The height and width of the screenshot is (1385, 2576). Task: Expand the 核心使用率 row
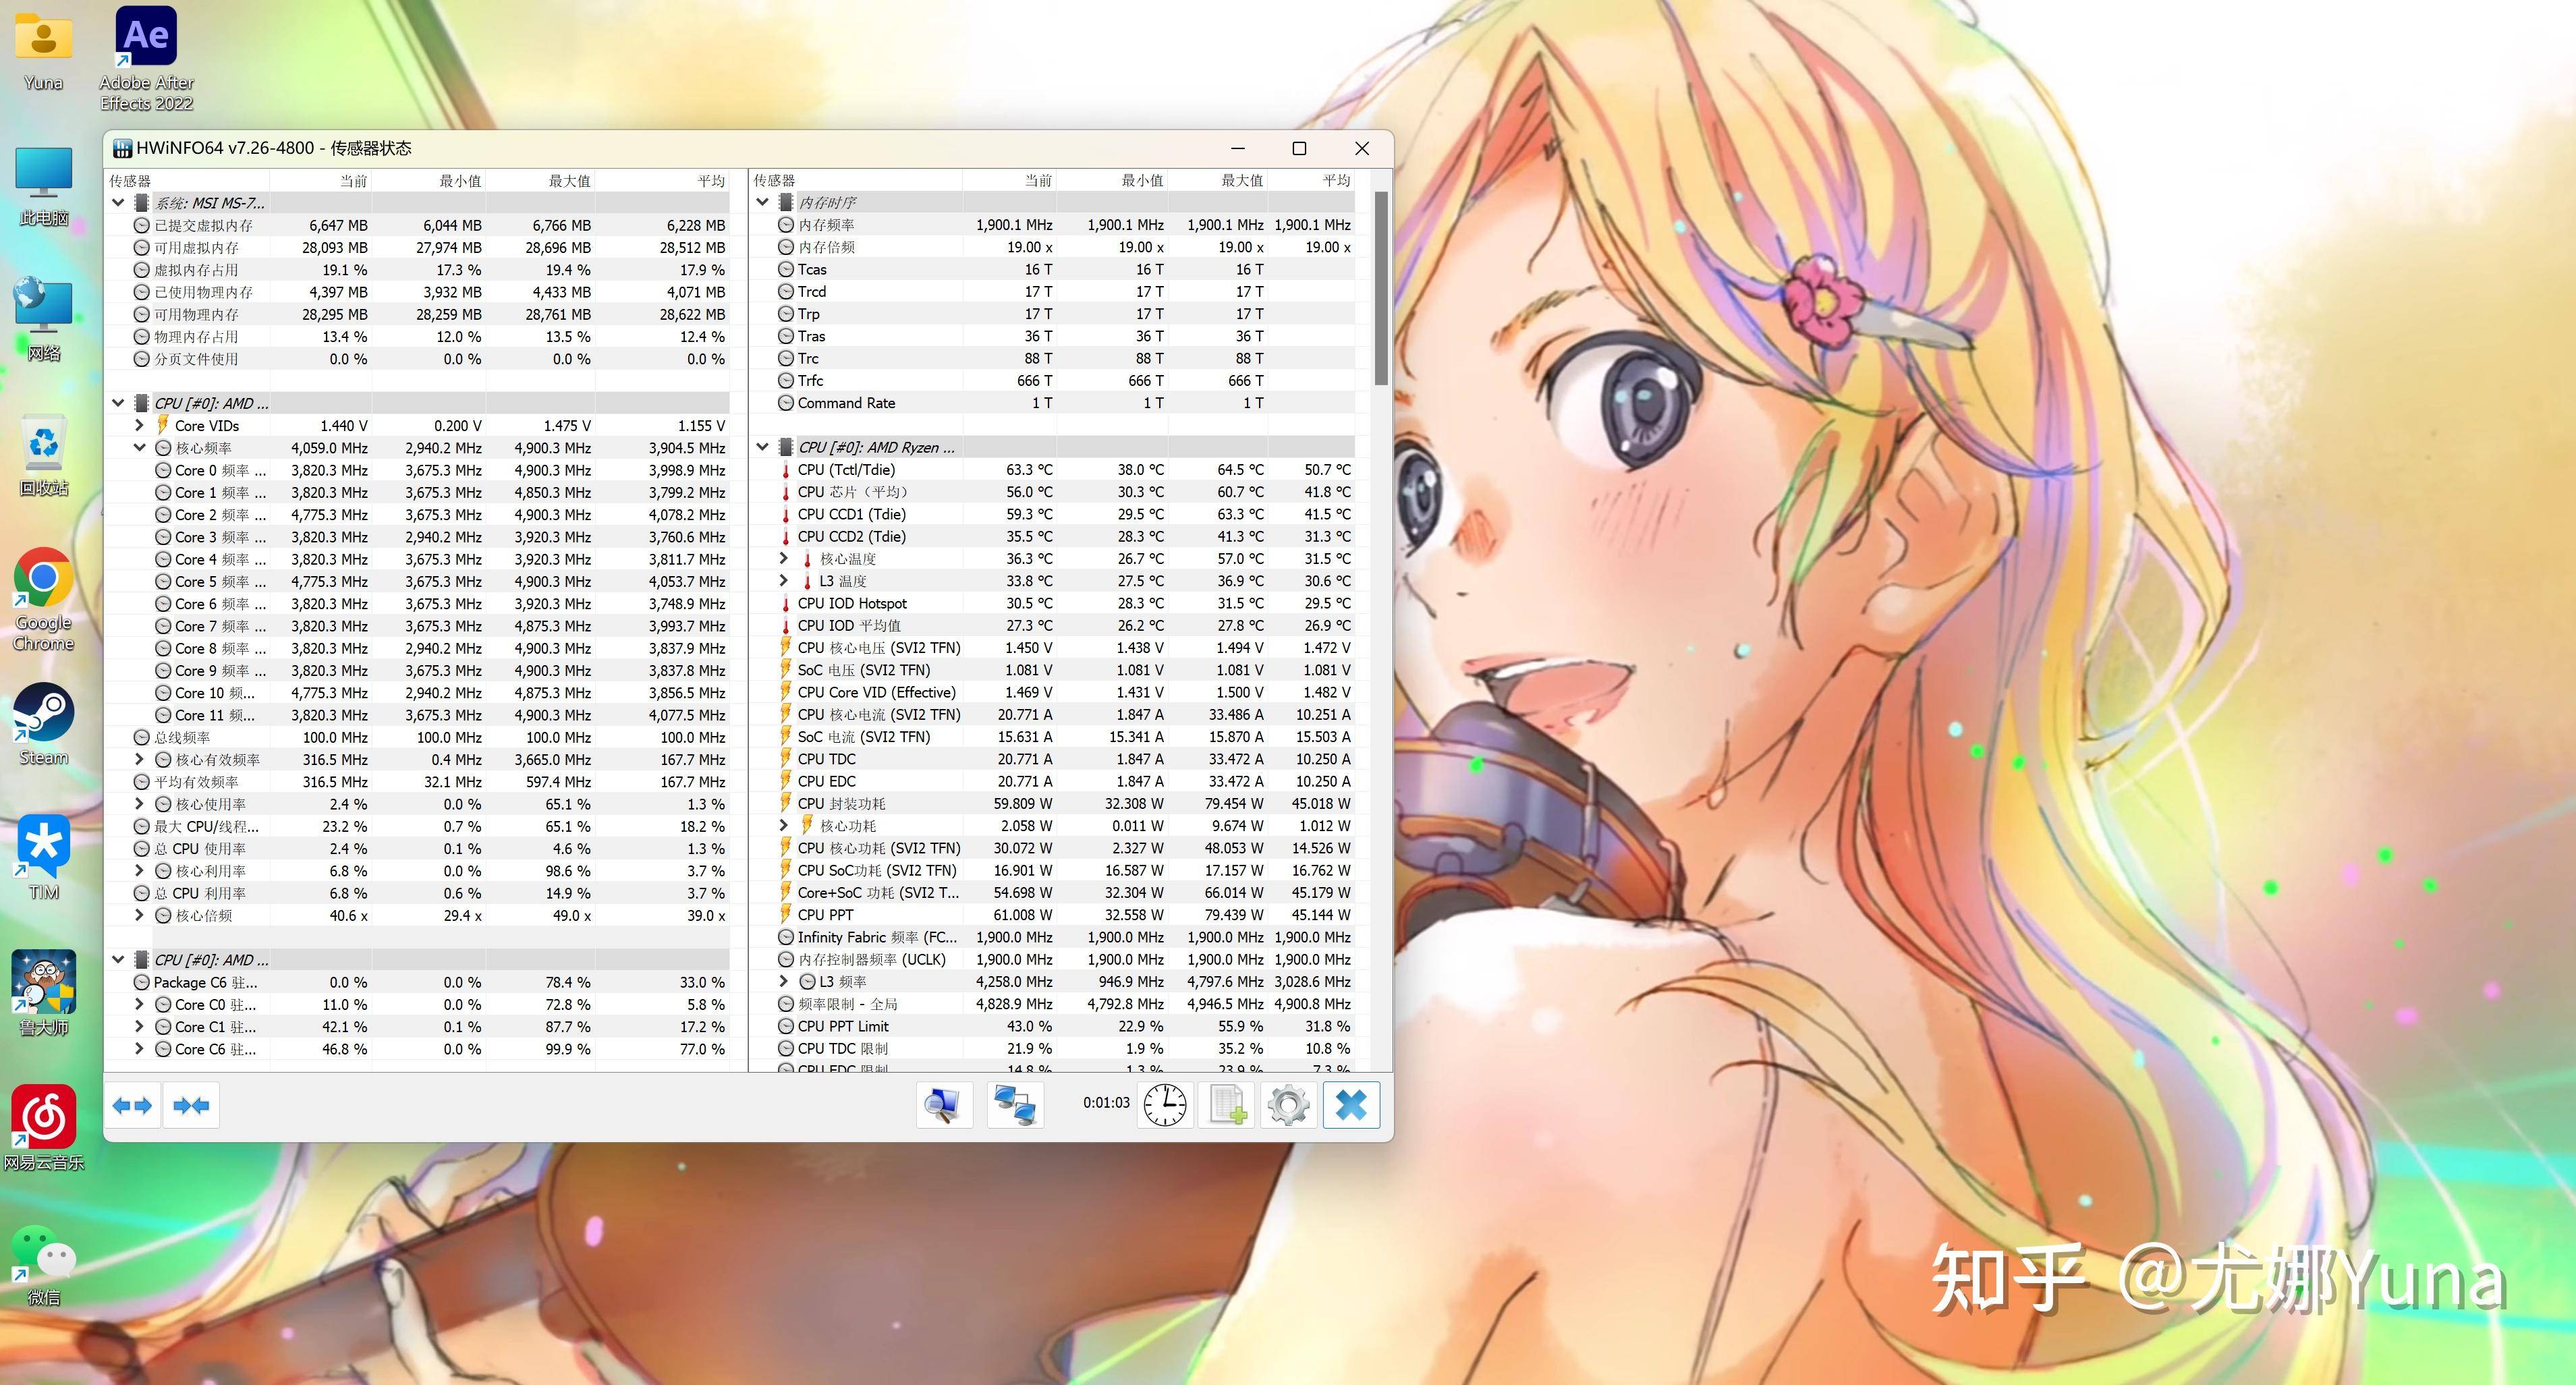coord(140,804)
